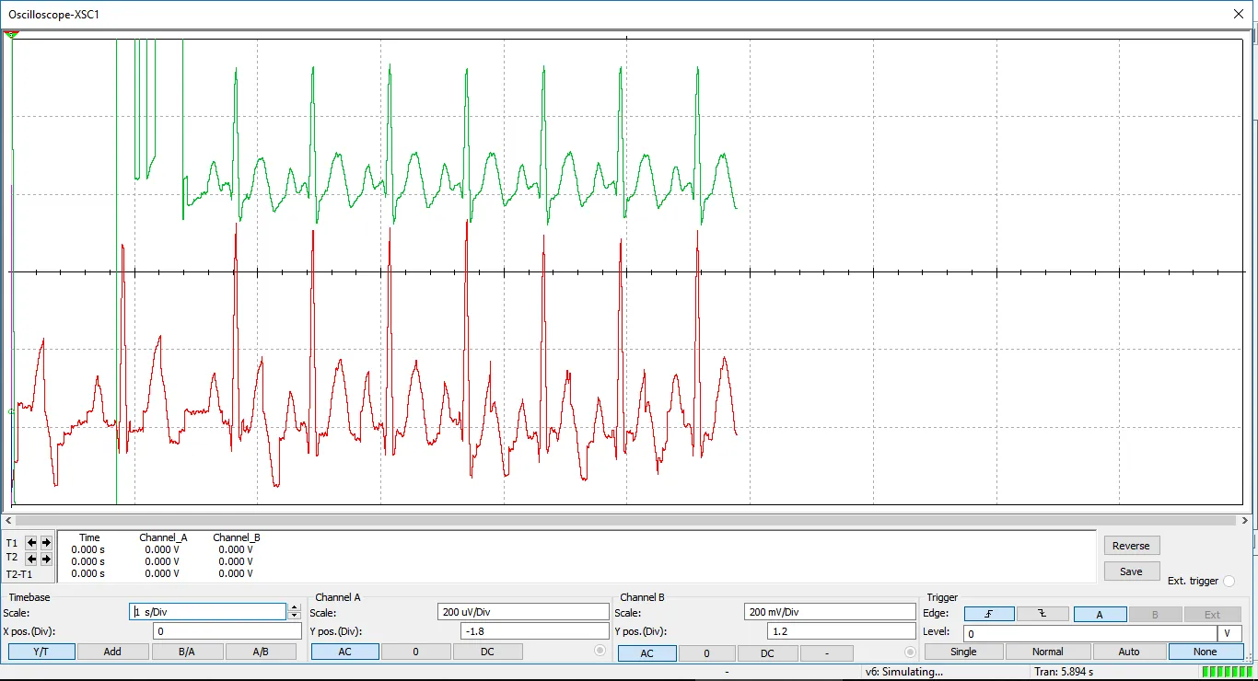The height and width of the screenshot is (681, 1258).
Task: Set Channel B coupling to AC
Action: click(647, 653)
